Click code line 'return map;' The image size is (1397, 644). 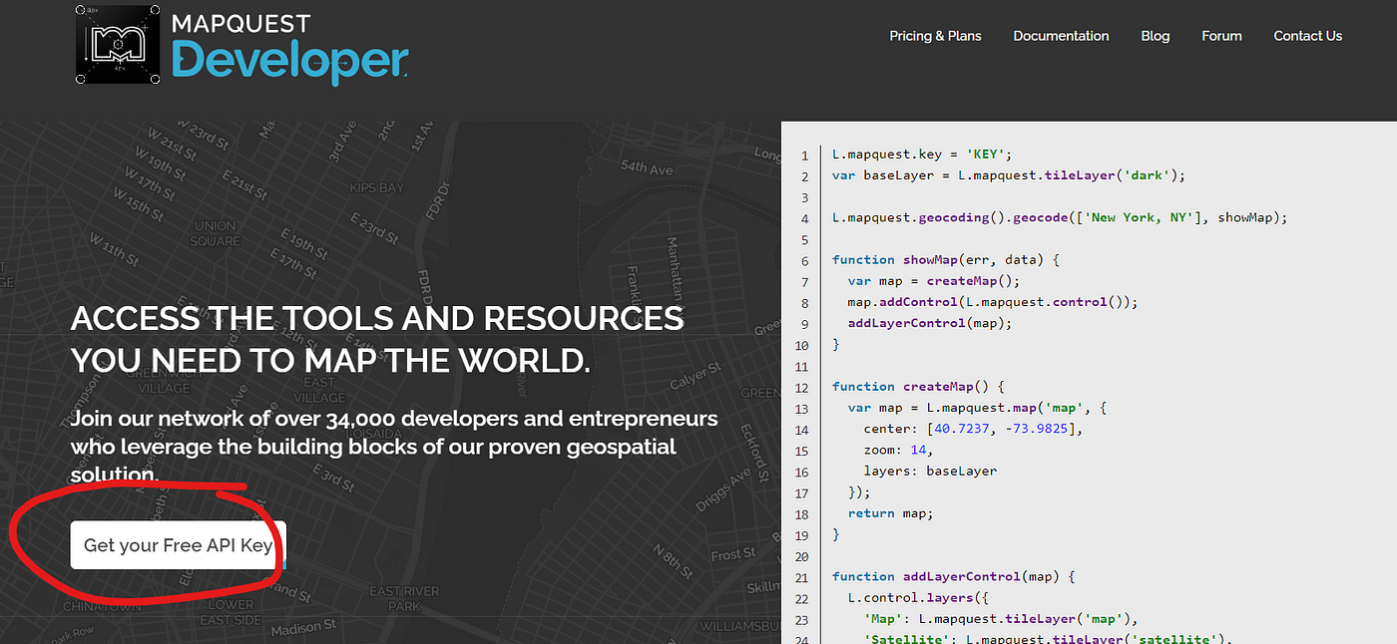(x=891, y=513)
